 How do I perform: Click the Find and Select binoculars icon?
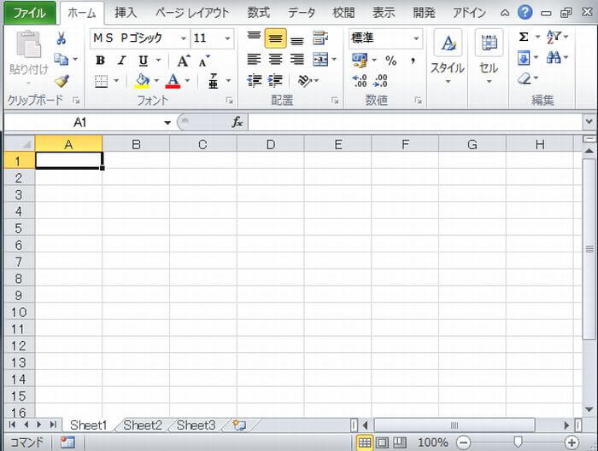coord(554,58)
